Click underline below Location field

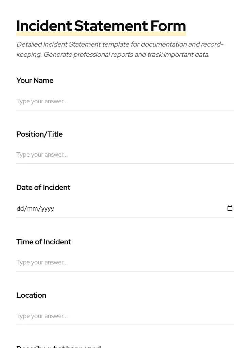(x=125, y=325)
